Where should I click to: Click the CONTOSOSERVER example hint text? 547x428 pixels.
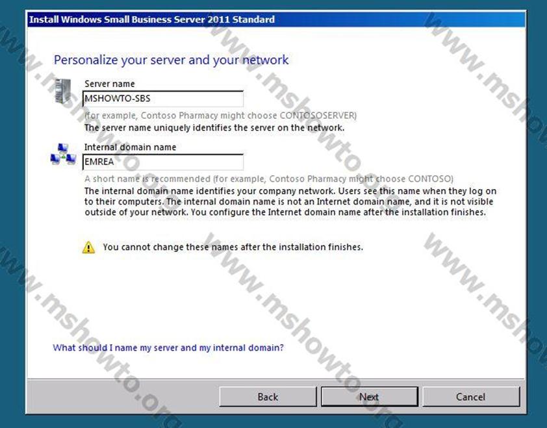[x=221, y=116]
